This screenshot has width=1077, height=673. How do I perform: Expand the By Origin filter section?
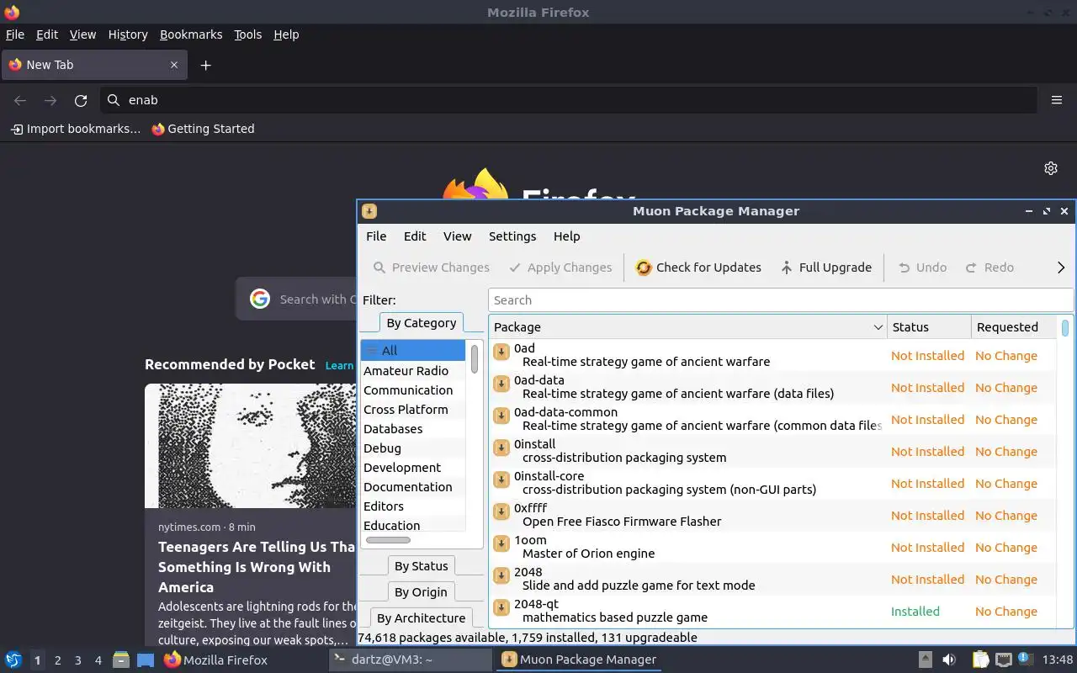[x=421, y=591]
